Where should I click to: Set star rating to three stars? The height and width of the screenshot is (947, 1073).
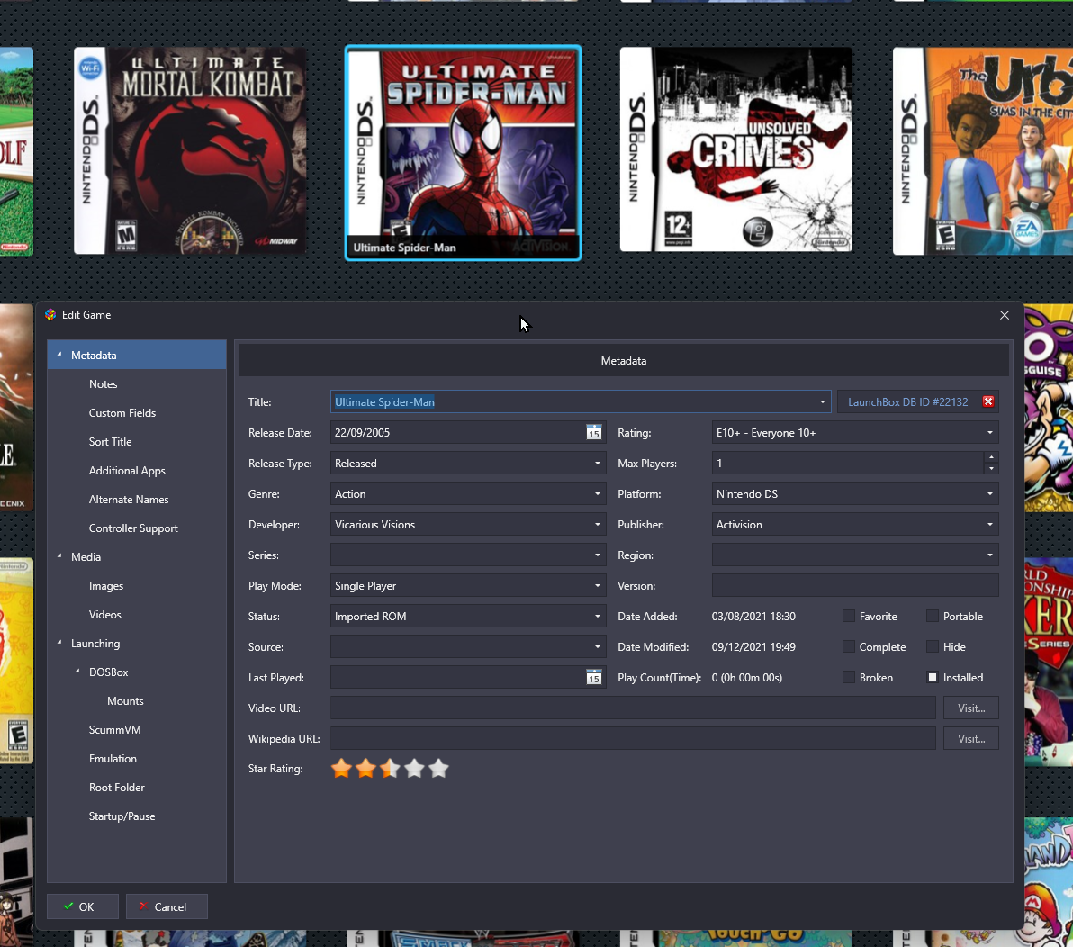click(390, 769)
